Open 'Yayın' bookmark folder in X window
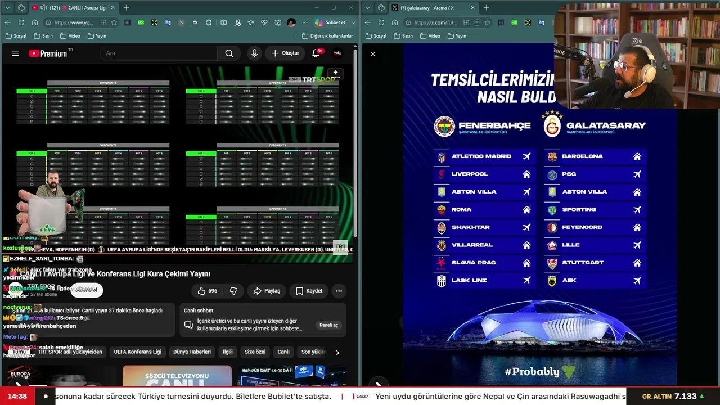Viewport: 720px width, 405px height. point(456,36)
